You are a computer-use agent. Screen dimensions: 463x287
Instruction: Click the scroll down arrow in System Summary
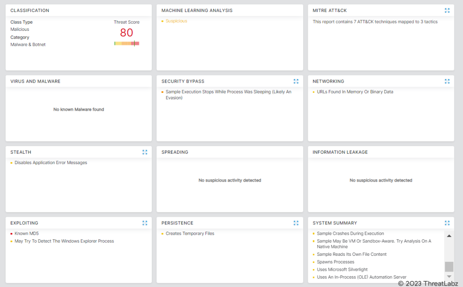point(449,276)
